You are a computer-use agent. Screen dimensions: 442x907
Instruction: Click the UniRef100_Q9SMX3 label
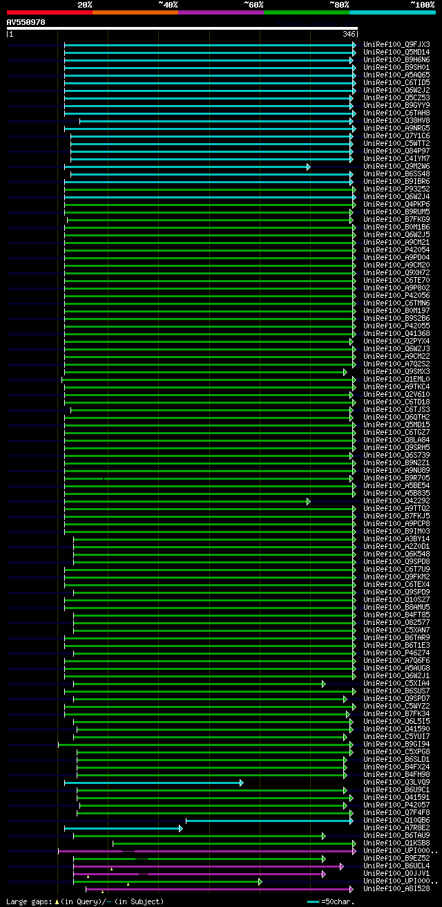pyautogui.click(x=396, y=371)
